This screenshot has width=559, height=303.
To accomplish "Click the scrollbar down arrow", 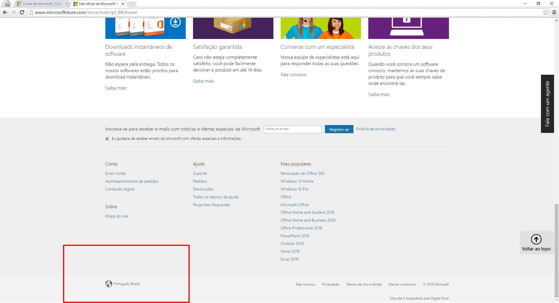I will pyautogui.click(x=556, y=300).
